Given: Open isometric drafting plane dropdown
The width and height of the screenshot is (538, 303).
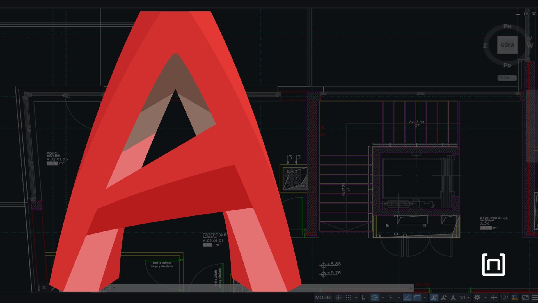Looking at the screenshot, I should pyautogui.click(x=399, y=297).
